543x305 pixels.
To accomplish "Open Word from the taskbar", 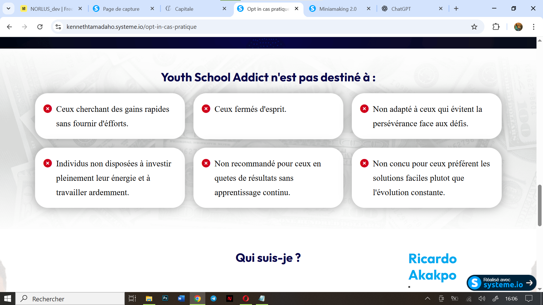I will (x=181, y=299).
